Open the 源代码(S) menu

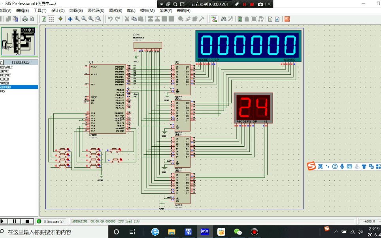tap(96, 10)
